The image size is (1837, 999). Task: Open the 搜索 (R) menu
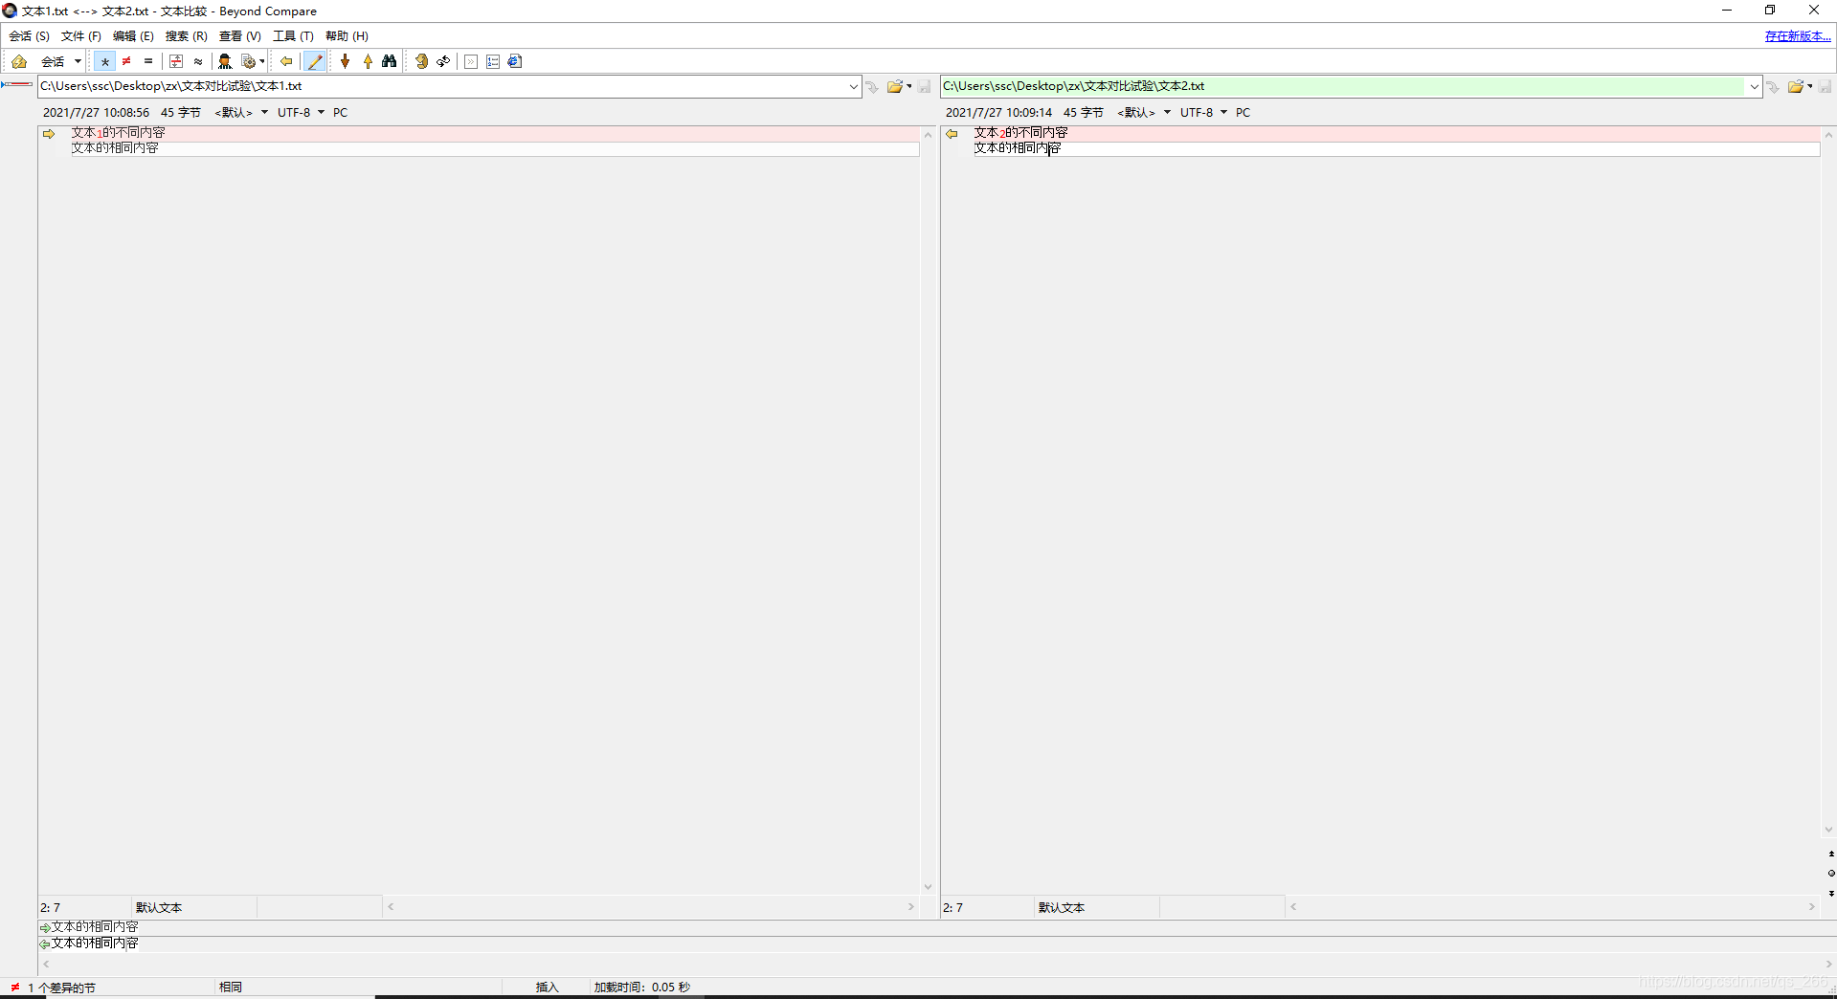pyautogui.click(x=186, y=35)
